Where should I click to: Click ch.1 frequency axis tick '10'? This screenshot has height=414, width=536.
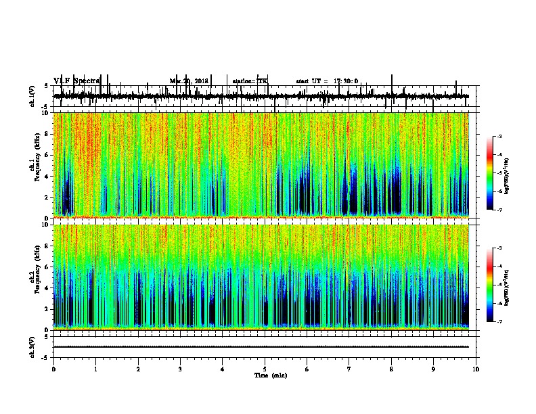(x=47, y=113)
